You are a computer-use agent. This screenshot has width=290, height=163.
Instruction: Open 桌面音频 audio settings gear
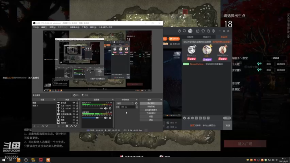pos(110,118)
